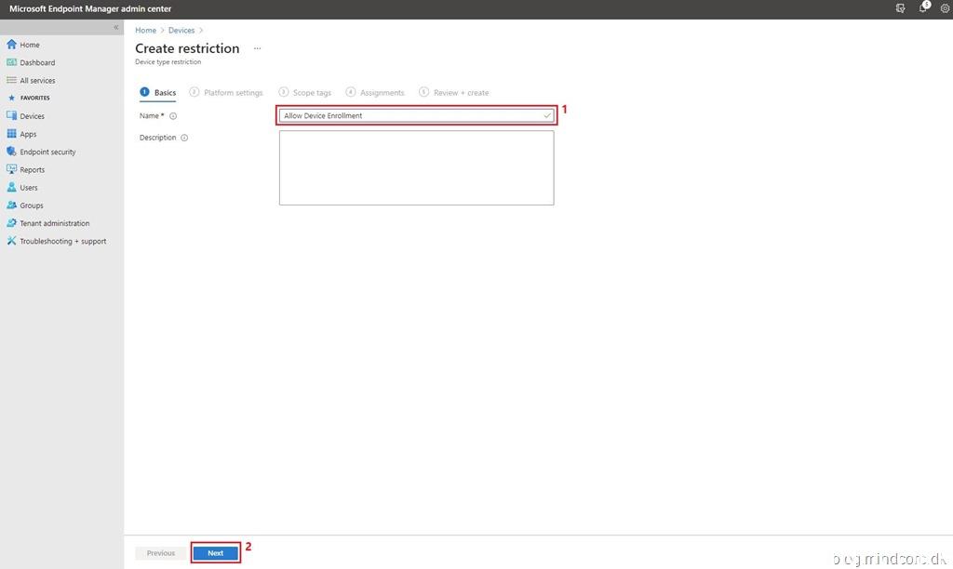
Task: Open settings gear in top bar
Action: coord(945,8)
